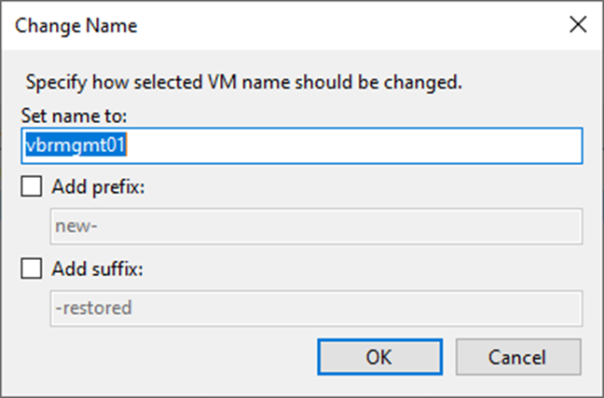The height and width of the screenshot is (398, 604).
Task: Click blank space inside the suffix field
Action: [356, 308]
